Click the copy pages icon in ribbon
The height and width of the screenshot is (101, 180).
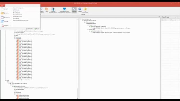click(47, 9)
